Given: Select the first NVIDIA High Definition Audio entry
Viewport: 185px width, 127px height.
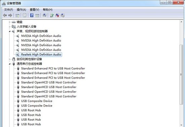Looking at the screenshot, I should click(x=41, y=36).
